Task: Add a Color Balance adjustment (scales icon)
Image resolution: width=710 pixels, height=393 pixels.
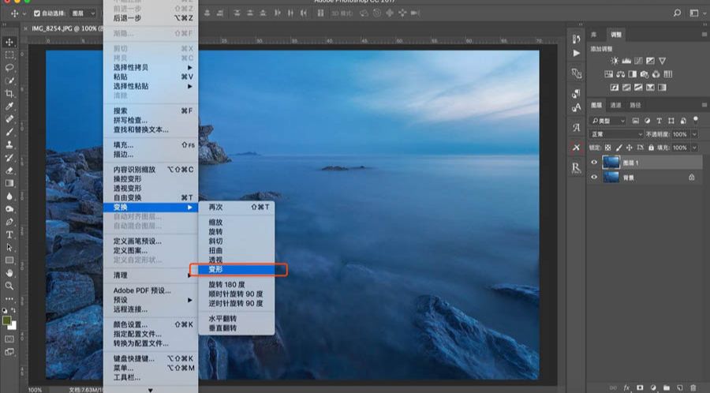Action: [620, 74]
